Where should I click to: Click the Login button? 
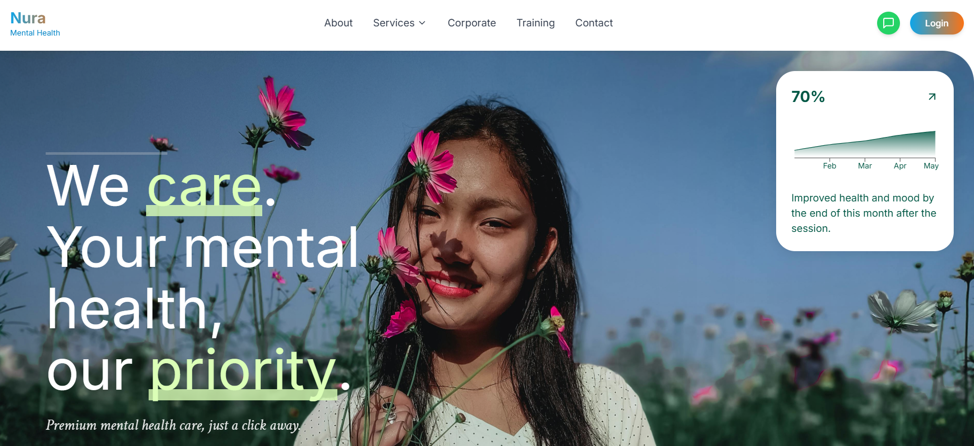[x=936, y=23]
